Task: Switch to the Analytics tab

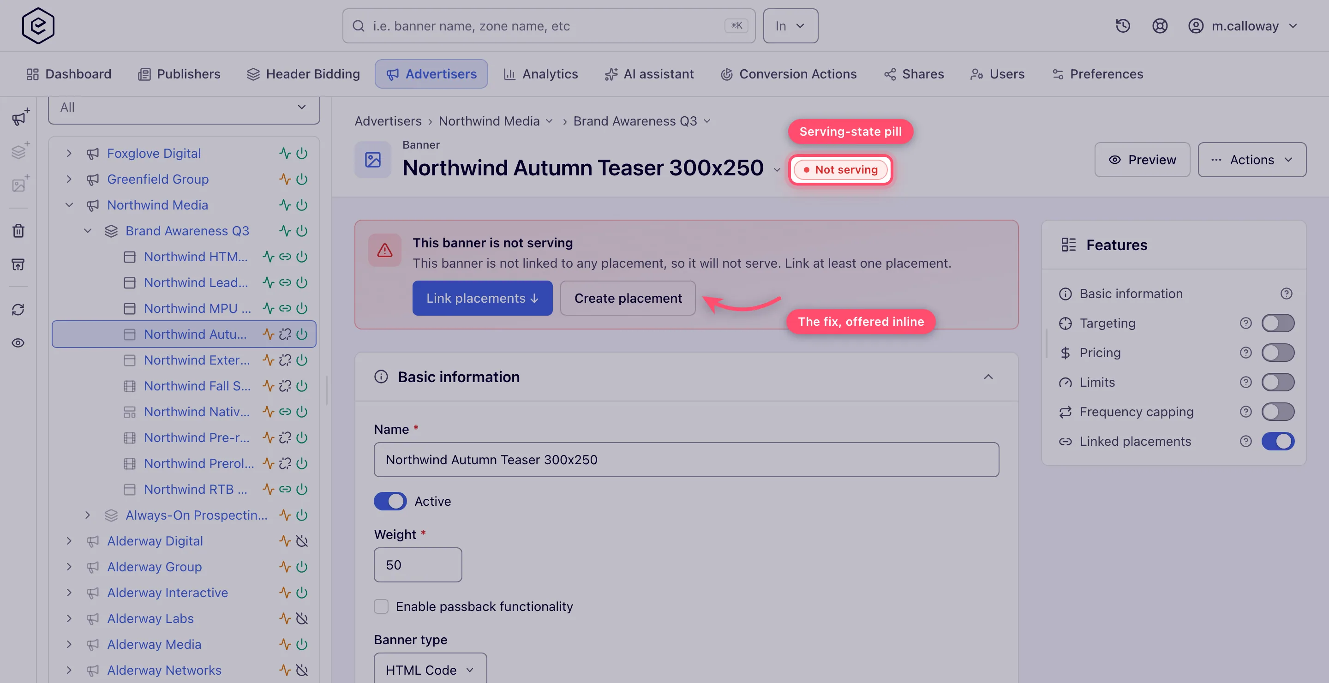Action: click(x=541, y=74)
